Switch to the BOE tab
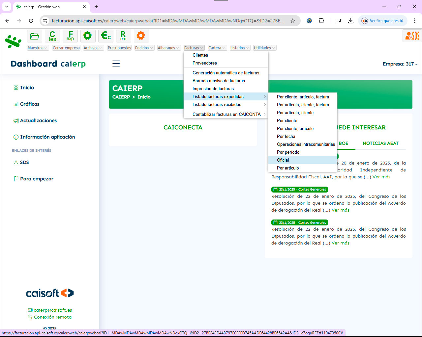Viewport: 422px width, 337px height. tap(344, 143)
